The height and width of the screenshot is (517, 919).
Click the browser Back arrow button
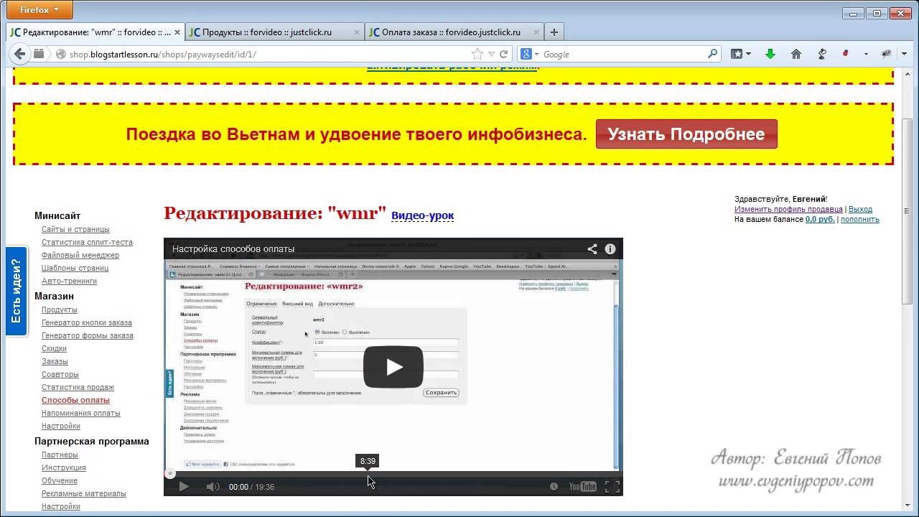point(19,54)
